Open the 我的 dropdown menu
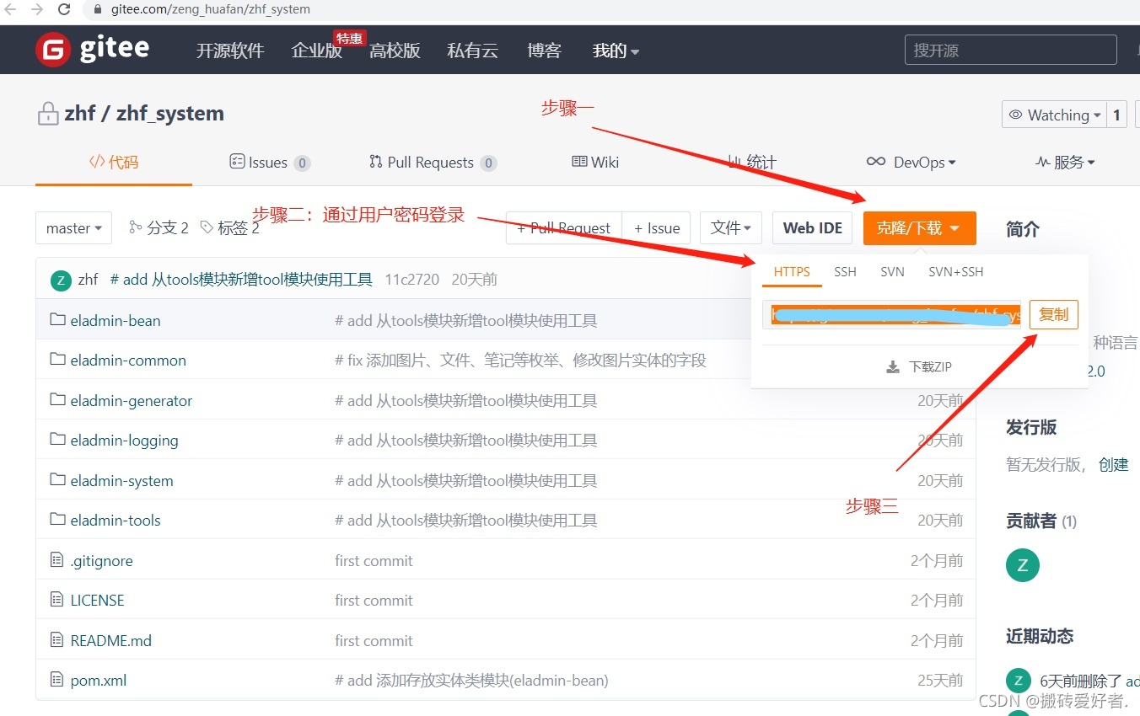The width and height of the screenshot is (1140, 716). [x=616, y=51]
